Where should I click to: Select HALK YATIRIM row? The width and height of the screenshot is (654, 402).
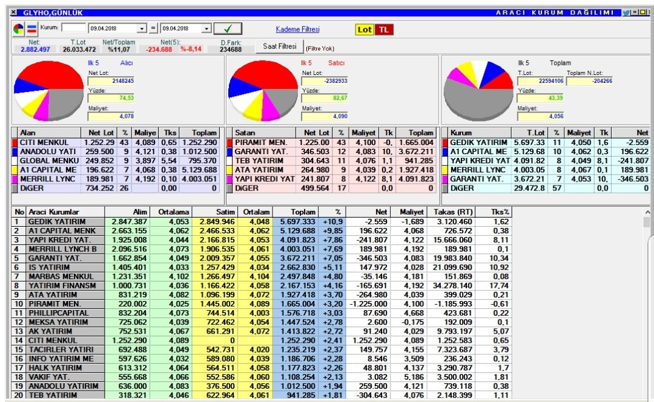coord(261,368)
